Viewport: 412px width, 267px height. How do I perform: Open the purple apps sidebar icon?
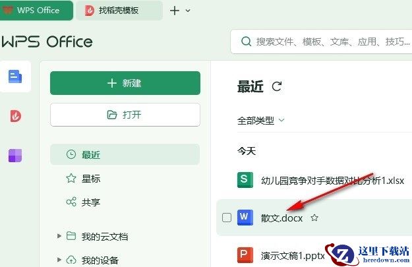point(15,156)
